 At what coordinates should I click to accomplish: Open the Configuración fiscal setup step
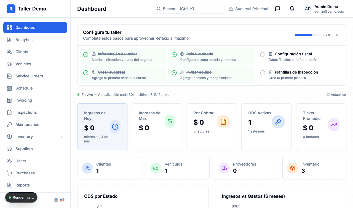300,57
